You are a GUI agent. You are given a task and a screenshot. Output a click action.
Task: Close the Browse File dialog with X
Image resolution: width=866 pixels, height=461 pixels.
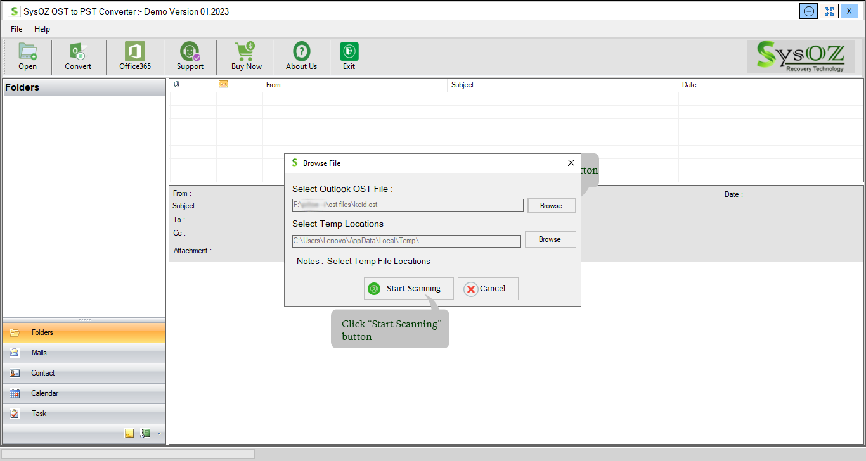[571, 163]
